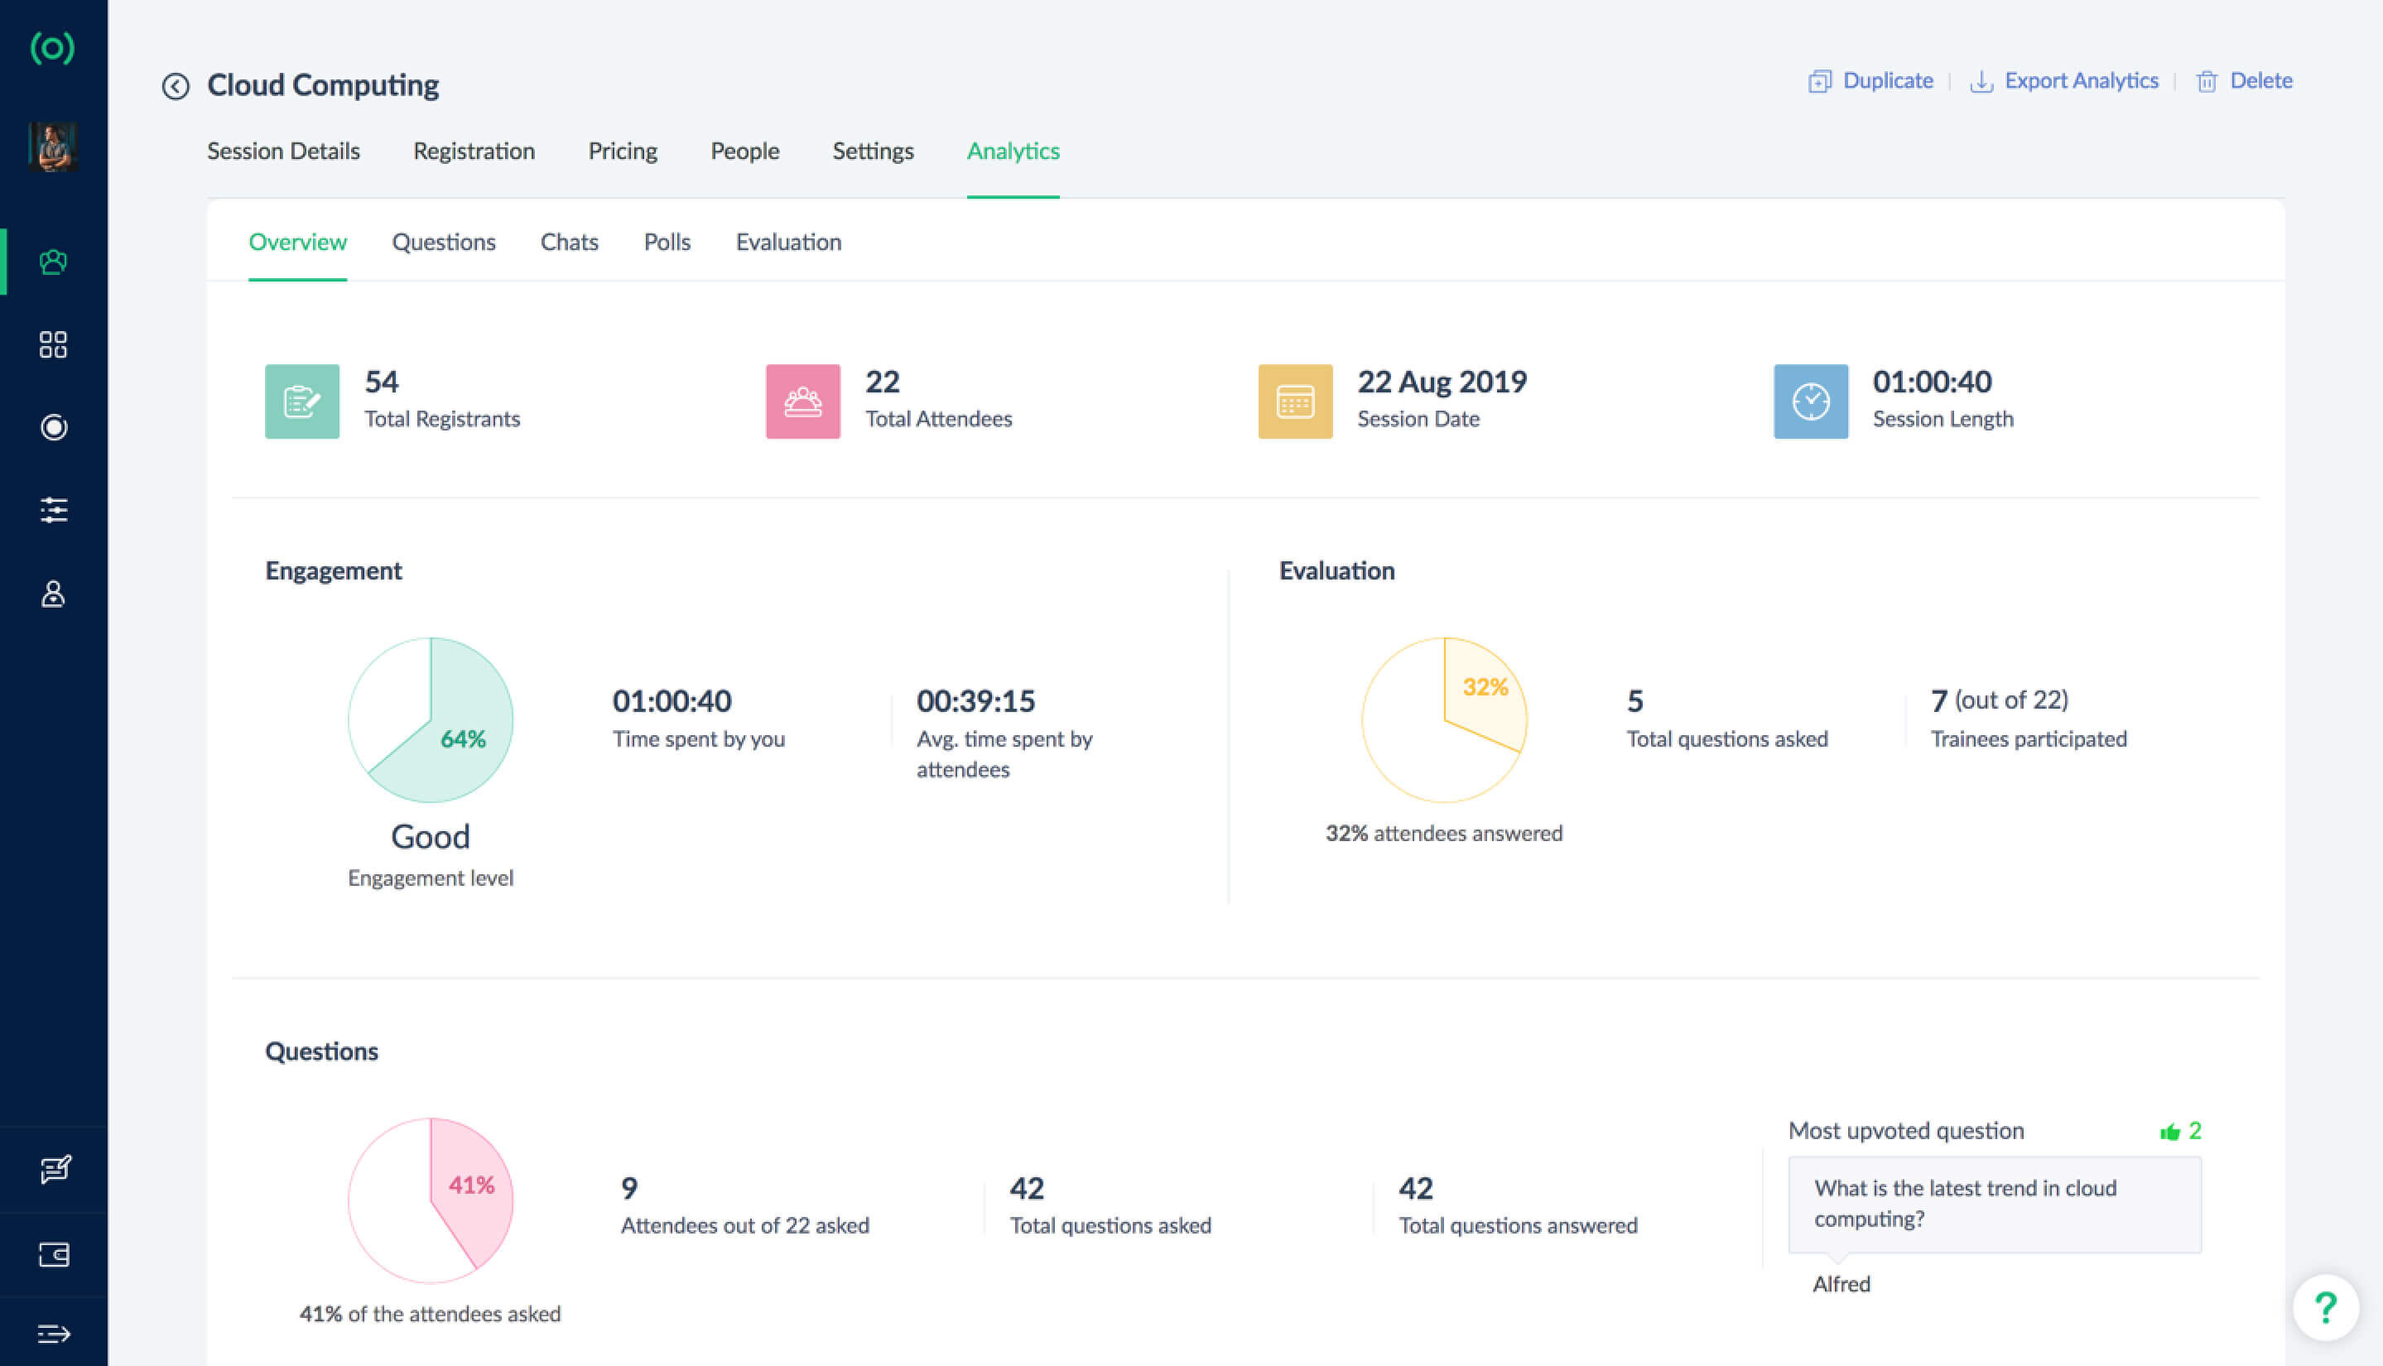
Task: Click the total registrants form icon
Action: pyautogui.click(x=301, y=401)
